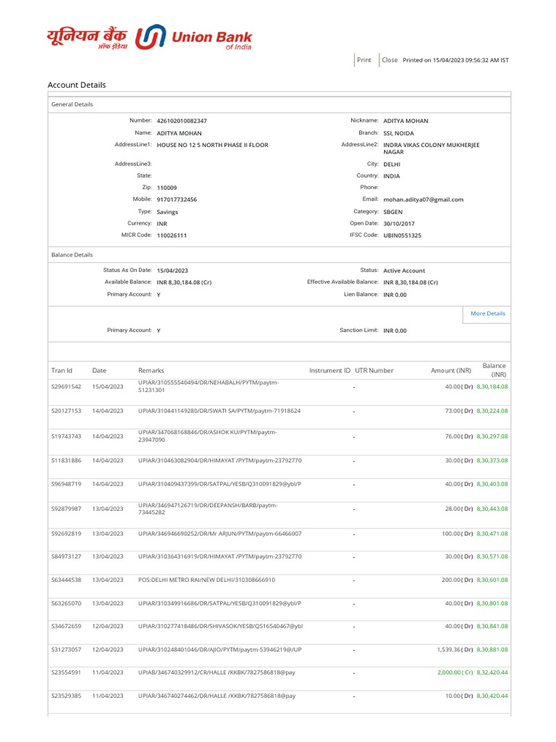
Task: Click the Balance (INR) column header
Action: pos(494,370)
